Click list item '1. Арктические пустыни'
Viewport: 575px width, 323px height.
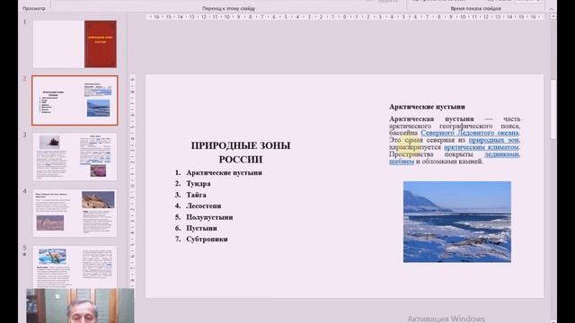(x=218, y=172)
